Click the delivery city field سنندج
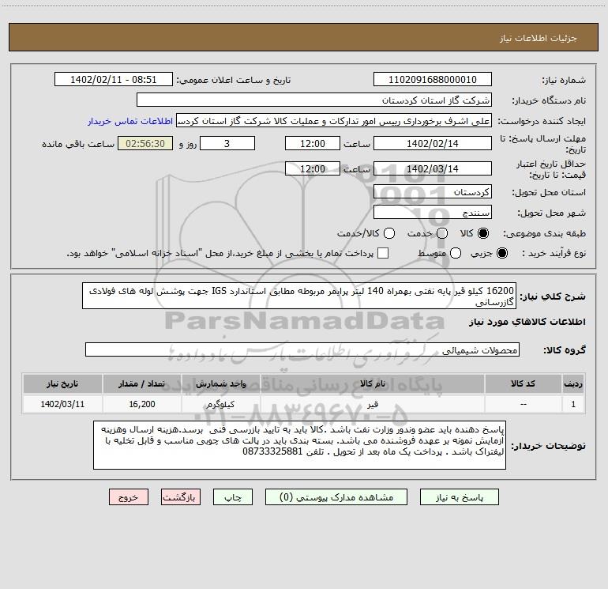608x589 pixels. point(433,213)
